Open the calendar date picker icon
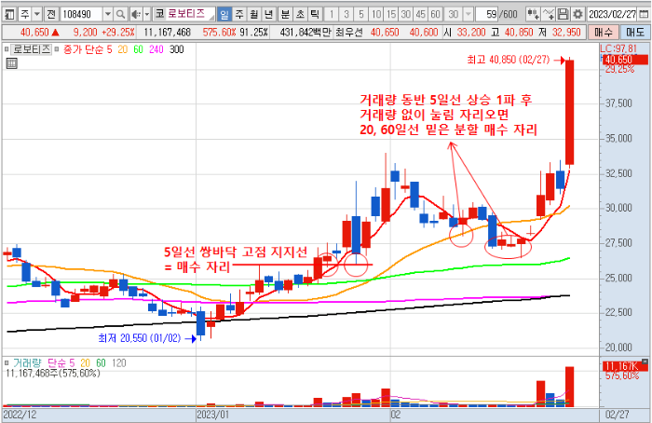The width and height of the screenshot is (652, 423). (643, 15)
